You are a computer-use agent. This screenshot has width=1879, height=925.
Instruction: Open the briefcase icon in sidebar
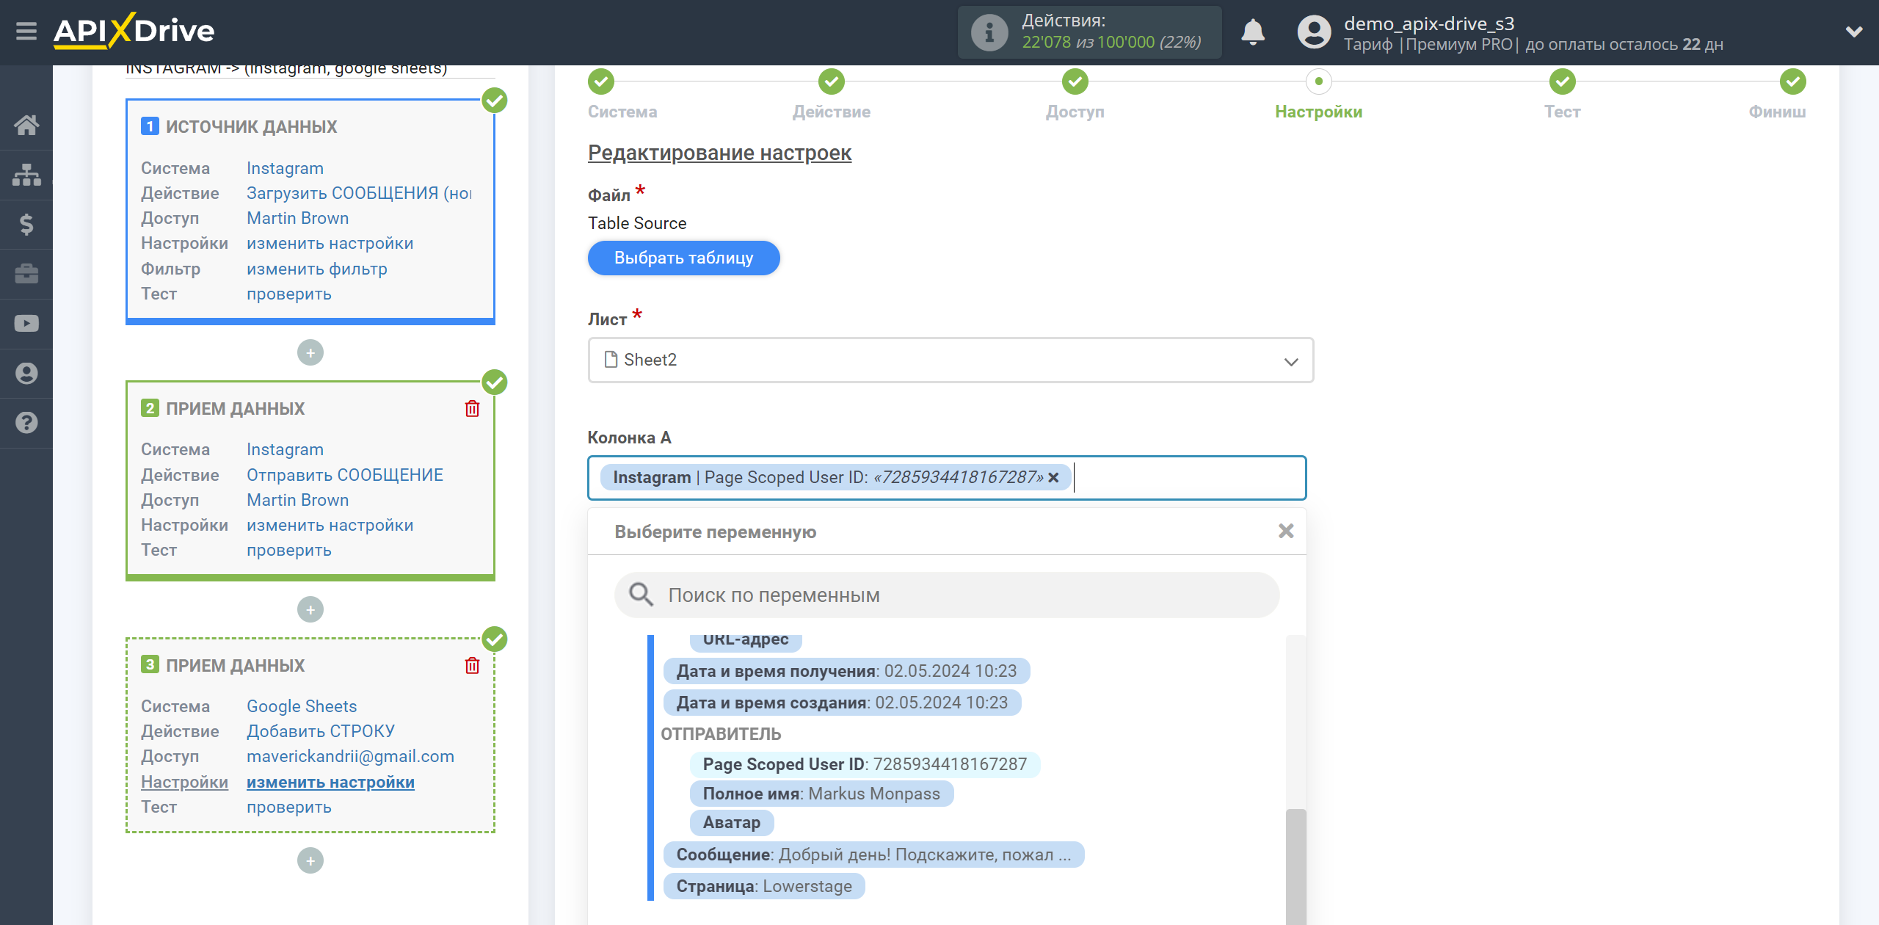click(26, 274)
